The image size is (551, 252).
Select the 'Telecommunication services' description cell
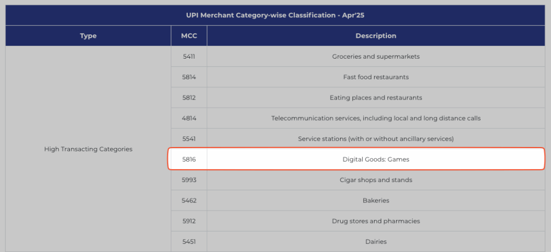click(376, 118)
